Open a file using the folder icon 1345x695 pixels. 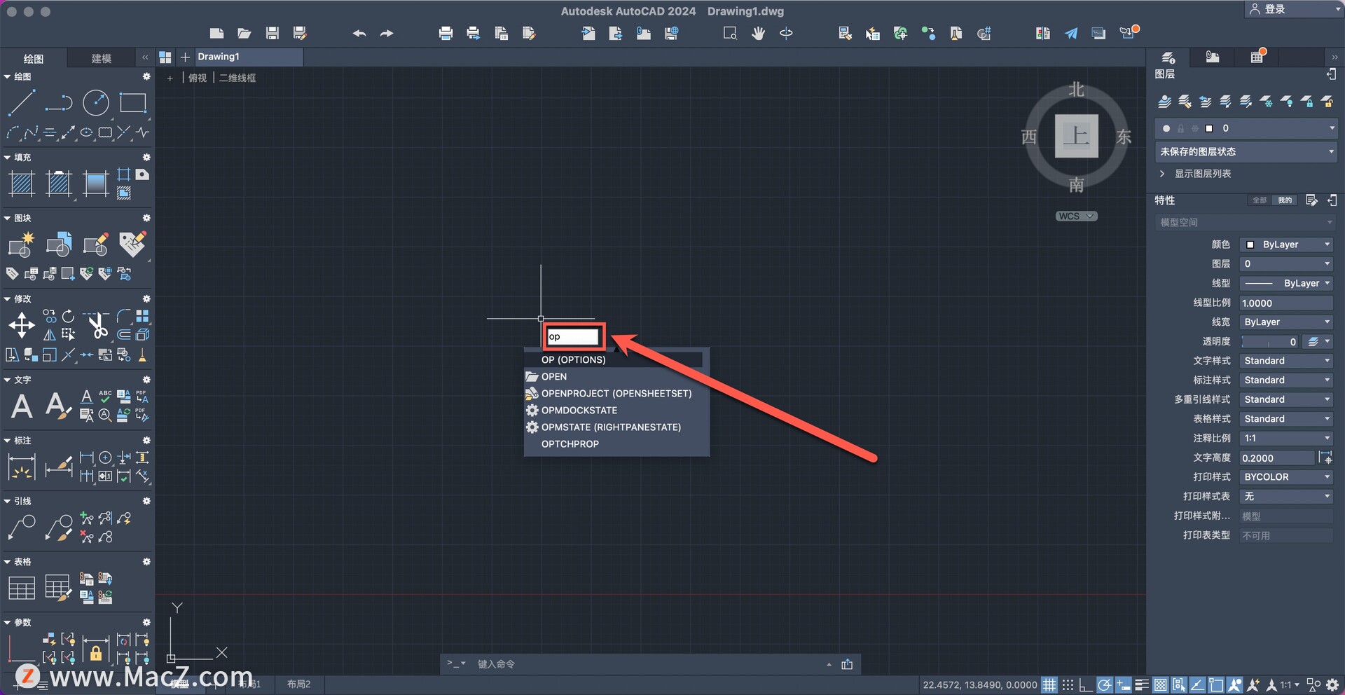[244, 33]
